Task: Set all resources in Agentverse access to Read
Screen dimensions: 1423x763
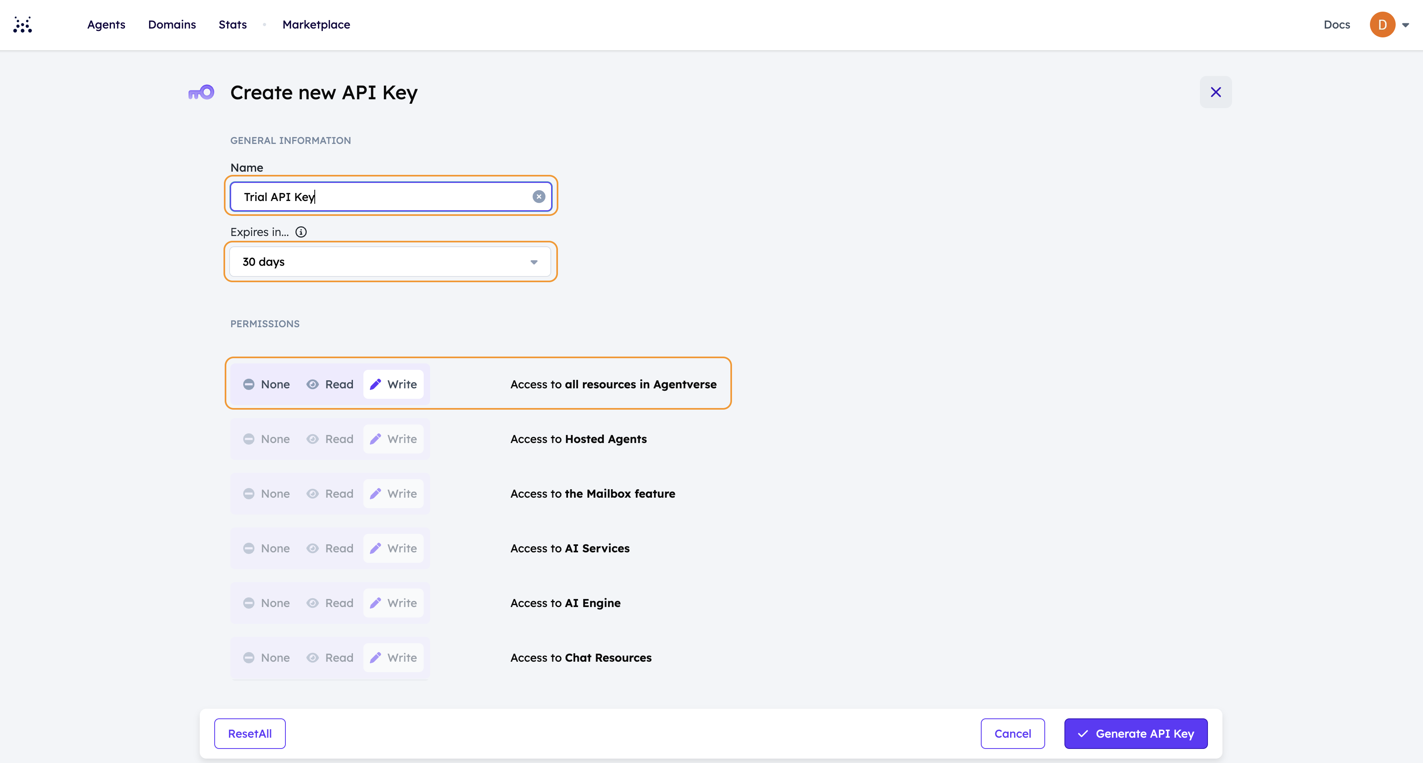Action: point(330,385)
